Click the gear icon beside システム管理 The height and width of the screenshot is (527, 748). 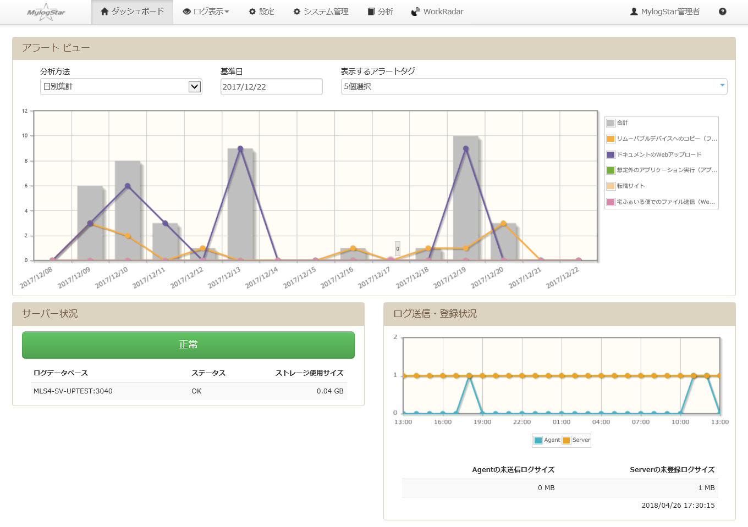tap(297, 12)
